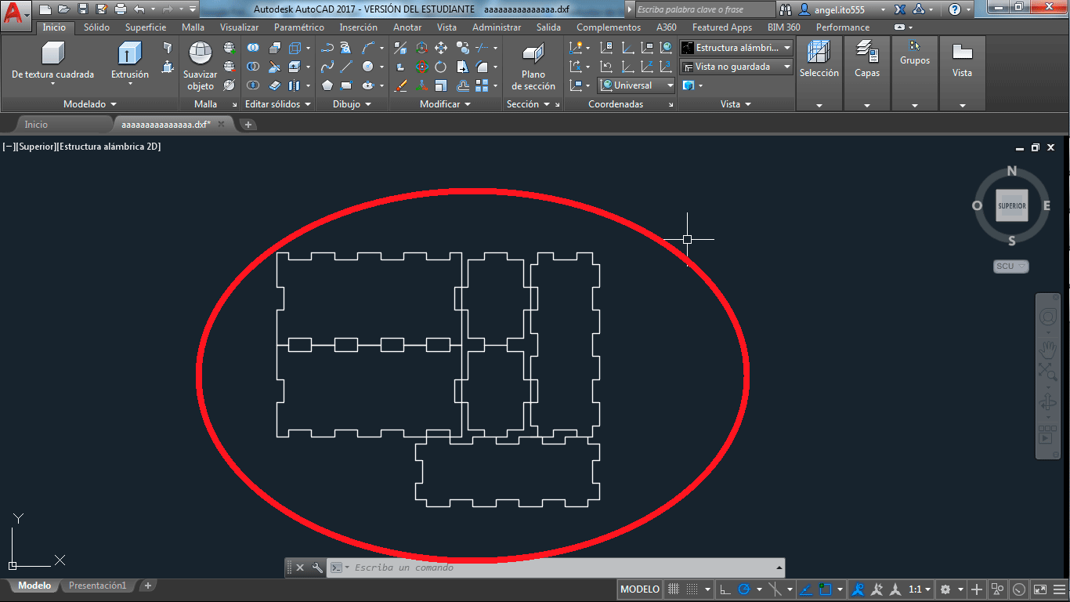Image resolution: width=1070 pixels, height=602 pixels.
Task: Select the polygon tool in Dibujo
Action: click(x=327, y=85)
